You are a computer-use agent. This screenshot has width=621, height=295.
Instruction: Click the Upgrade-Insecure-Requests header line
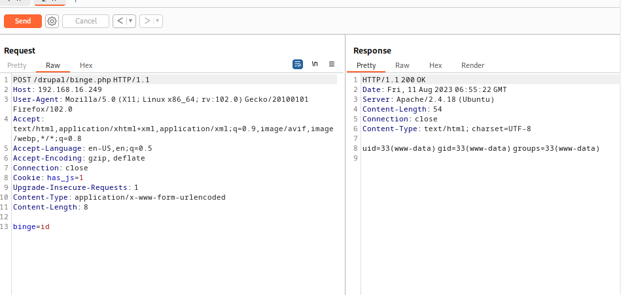coord(76,187)
